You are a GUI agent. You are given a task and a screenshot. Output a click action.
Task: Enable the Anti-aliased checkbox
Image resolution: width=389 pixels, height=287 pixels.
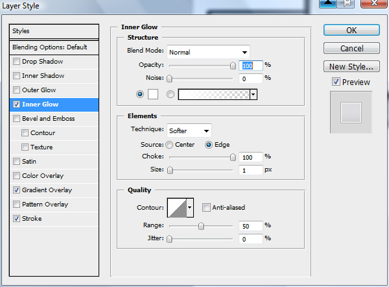[206, 207]
